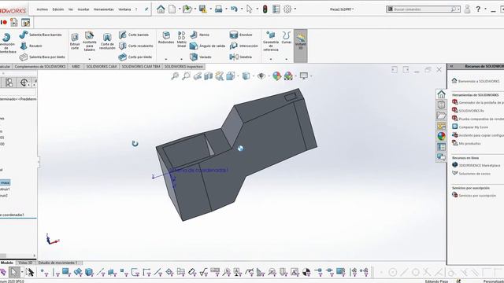Viewport: 504px width, 283px height.
Task: Switch to SOLIDWORKS Inspection tab
Action: coord(183,66)
